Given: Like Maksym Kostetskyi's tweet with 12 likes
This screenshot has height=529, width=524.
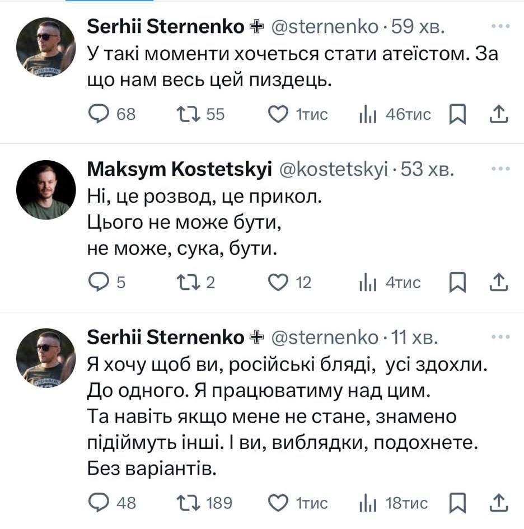Looking at the screenshot, I should (277, 283).
